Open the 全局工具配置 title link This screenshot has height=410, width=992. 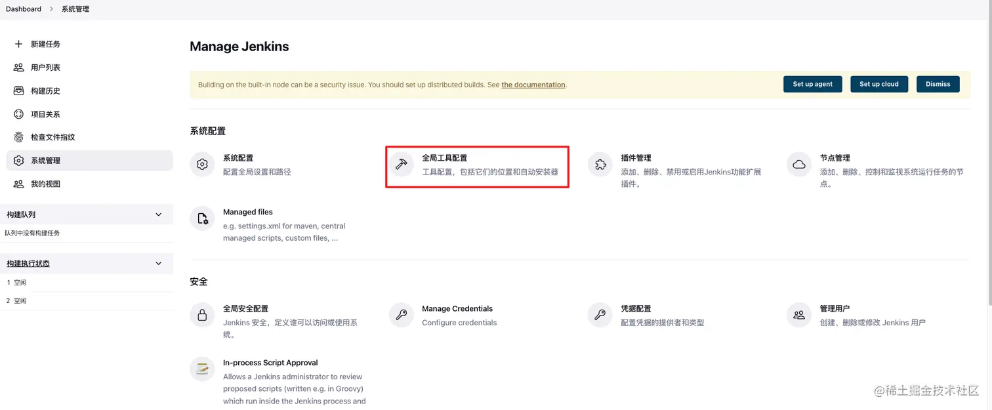[445, 158]
